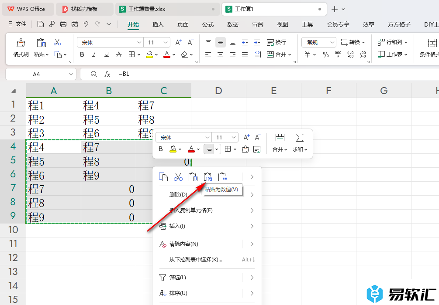Click the Format Painter icon in the mini toolbar
Screen dimensions: 439x305
[245, 149]
